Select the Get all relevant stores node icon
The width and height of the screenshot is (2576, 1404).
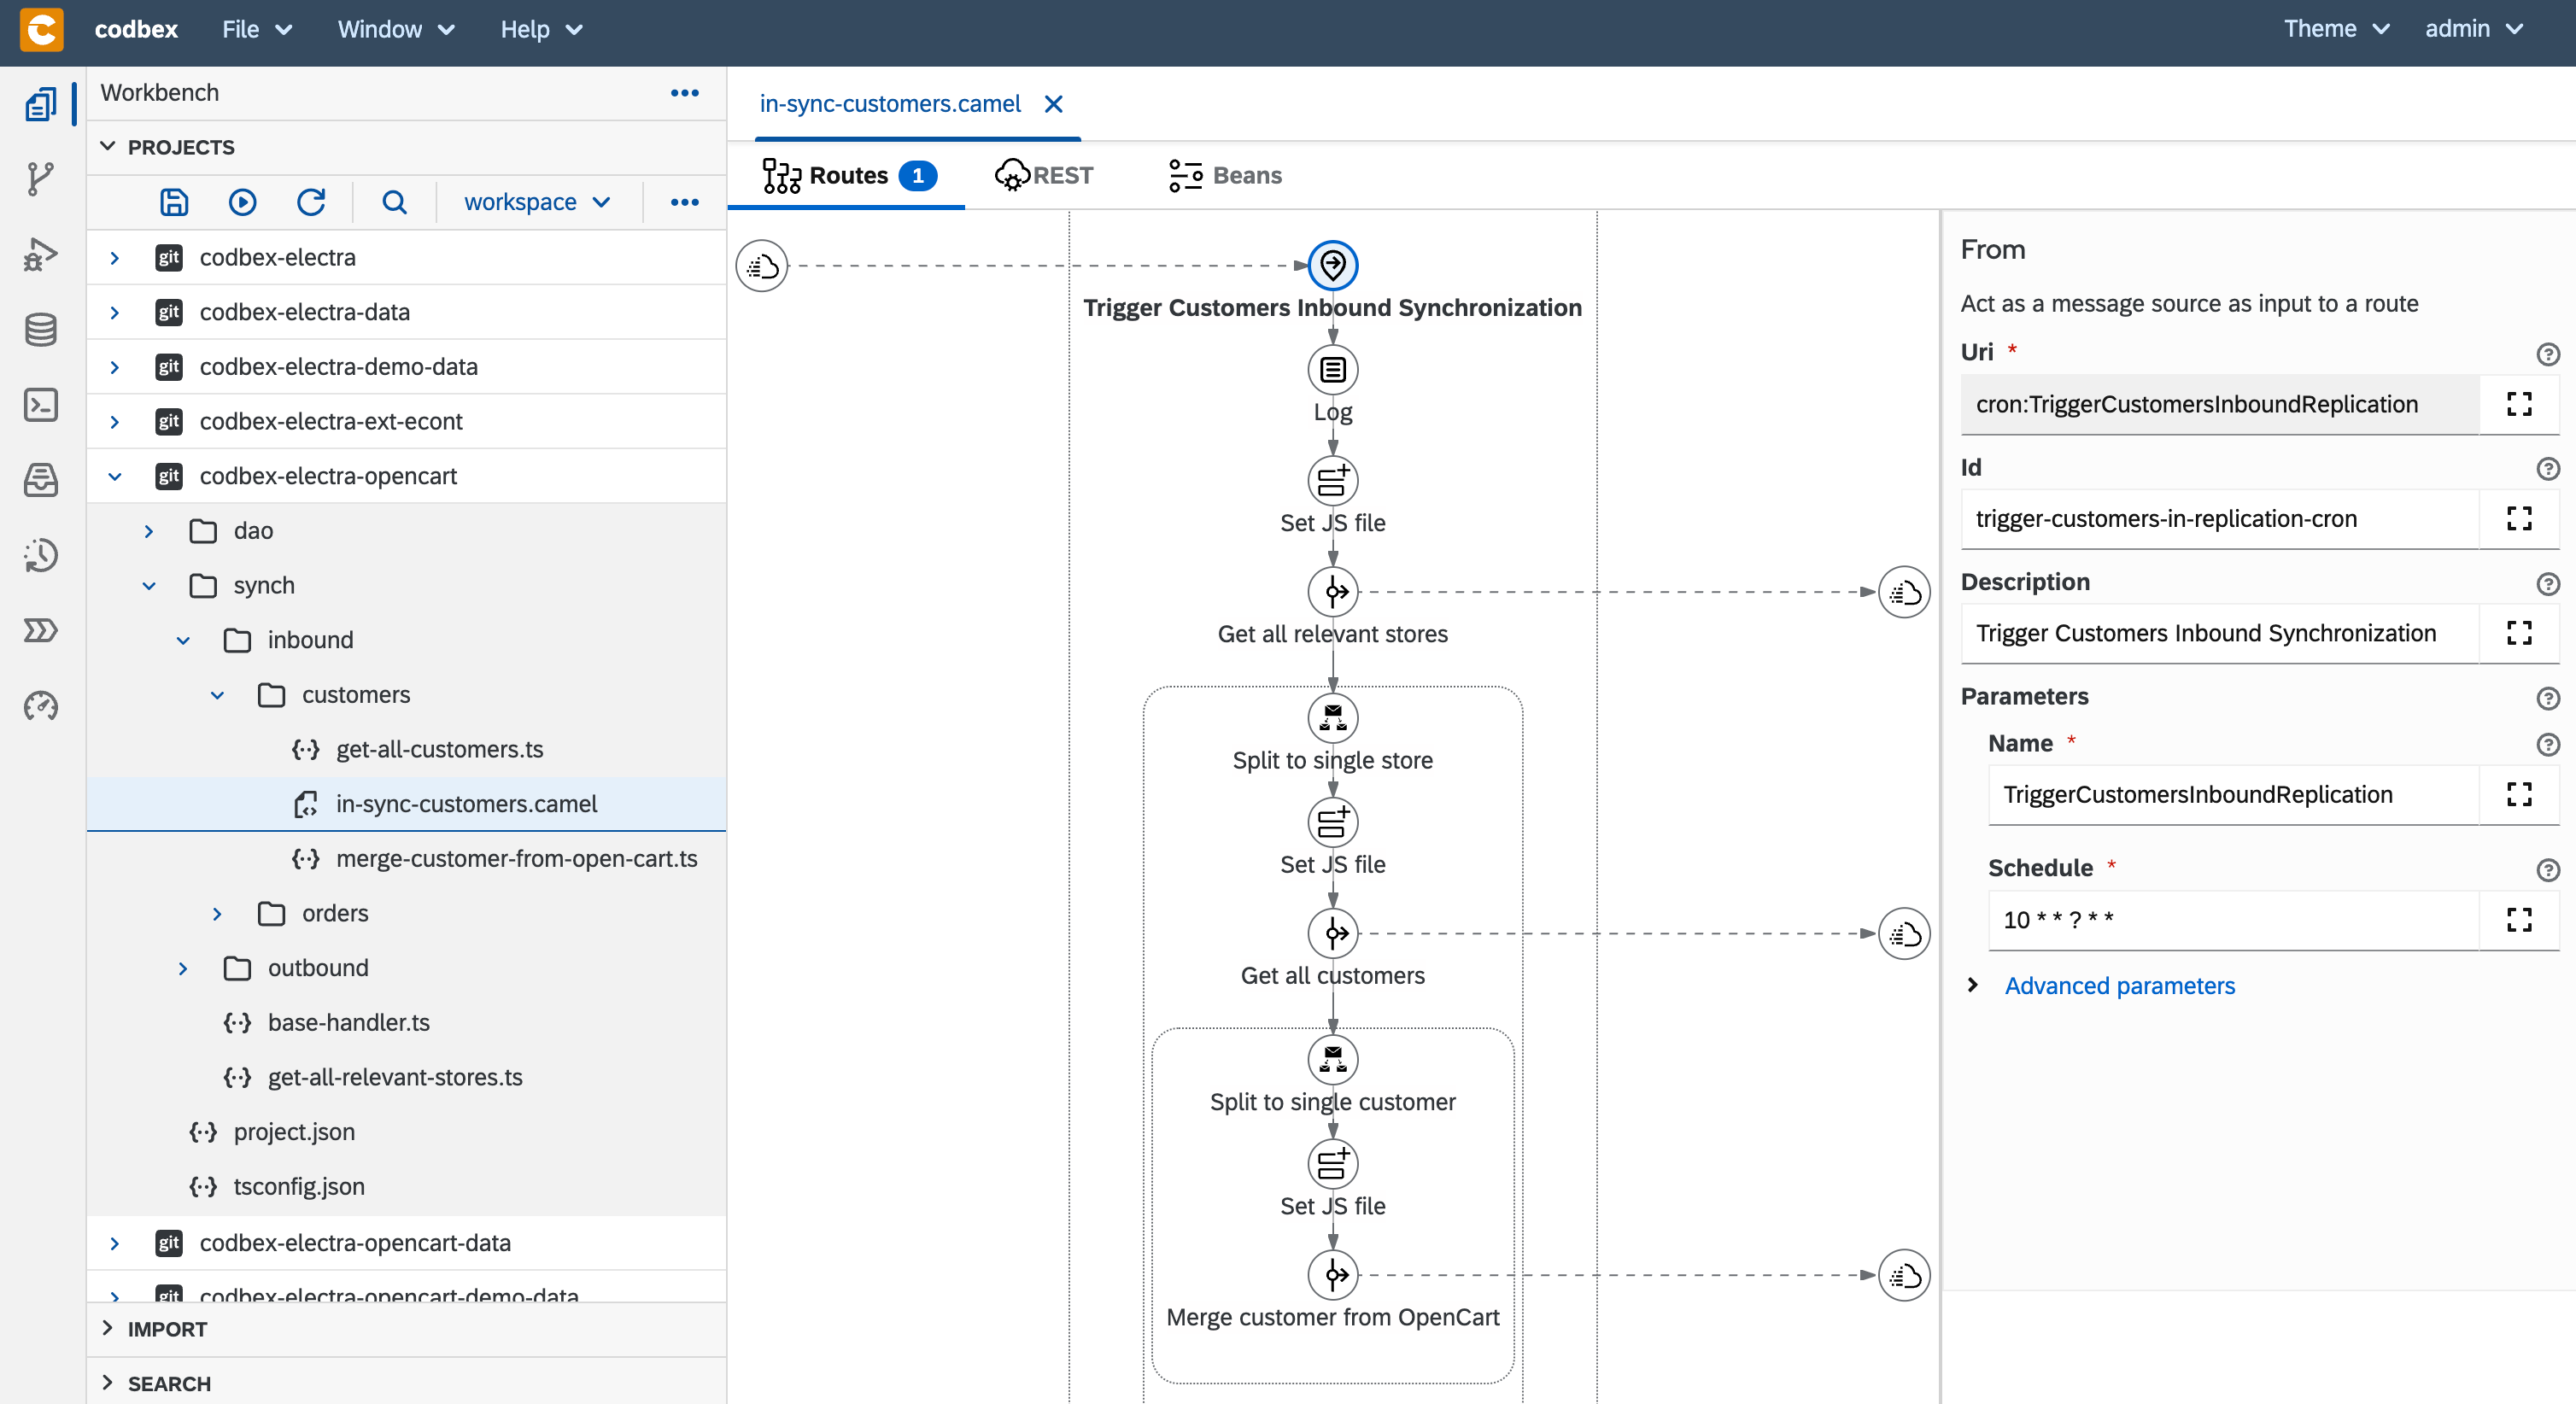pyautogui.click(x=1332, y=592)
